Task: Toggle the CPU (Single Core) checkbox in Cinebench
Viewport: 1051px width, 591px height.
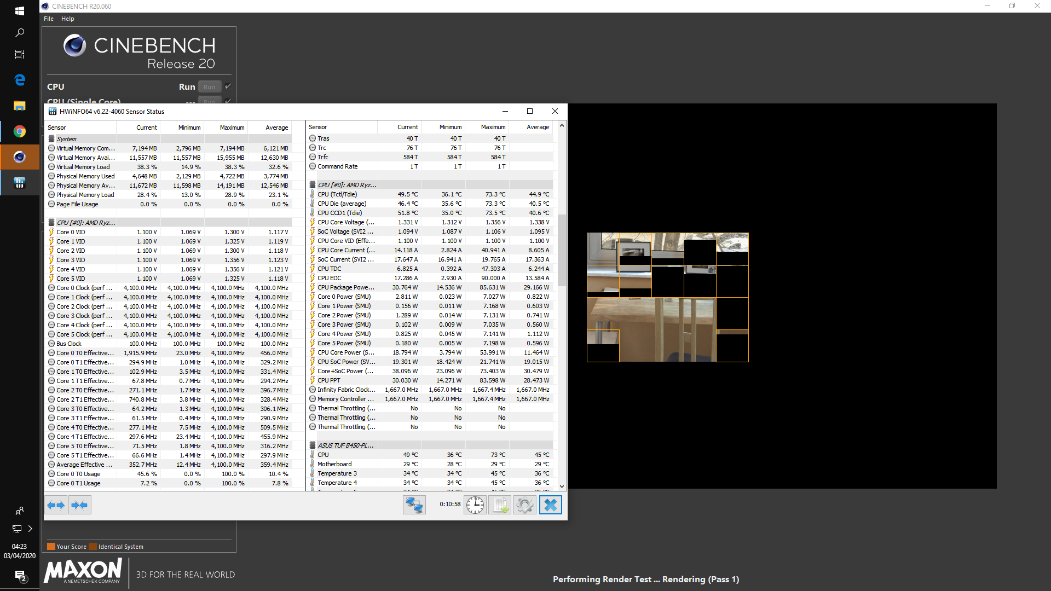Action: click(228, 101)
